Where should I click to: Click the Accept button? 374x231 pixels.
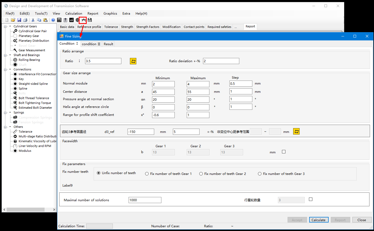(297, 220)
